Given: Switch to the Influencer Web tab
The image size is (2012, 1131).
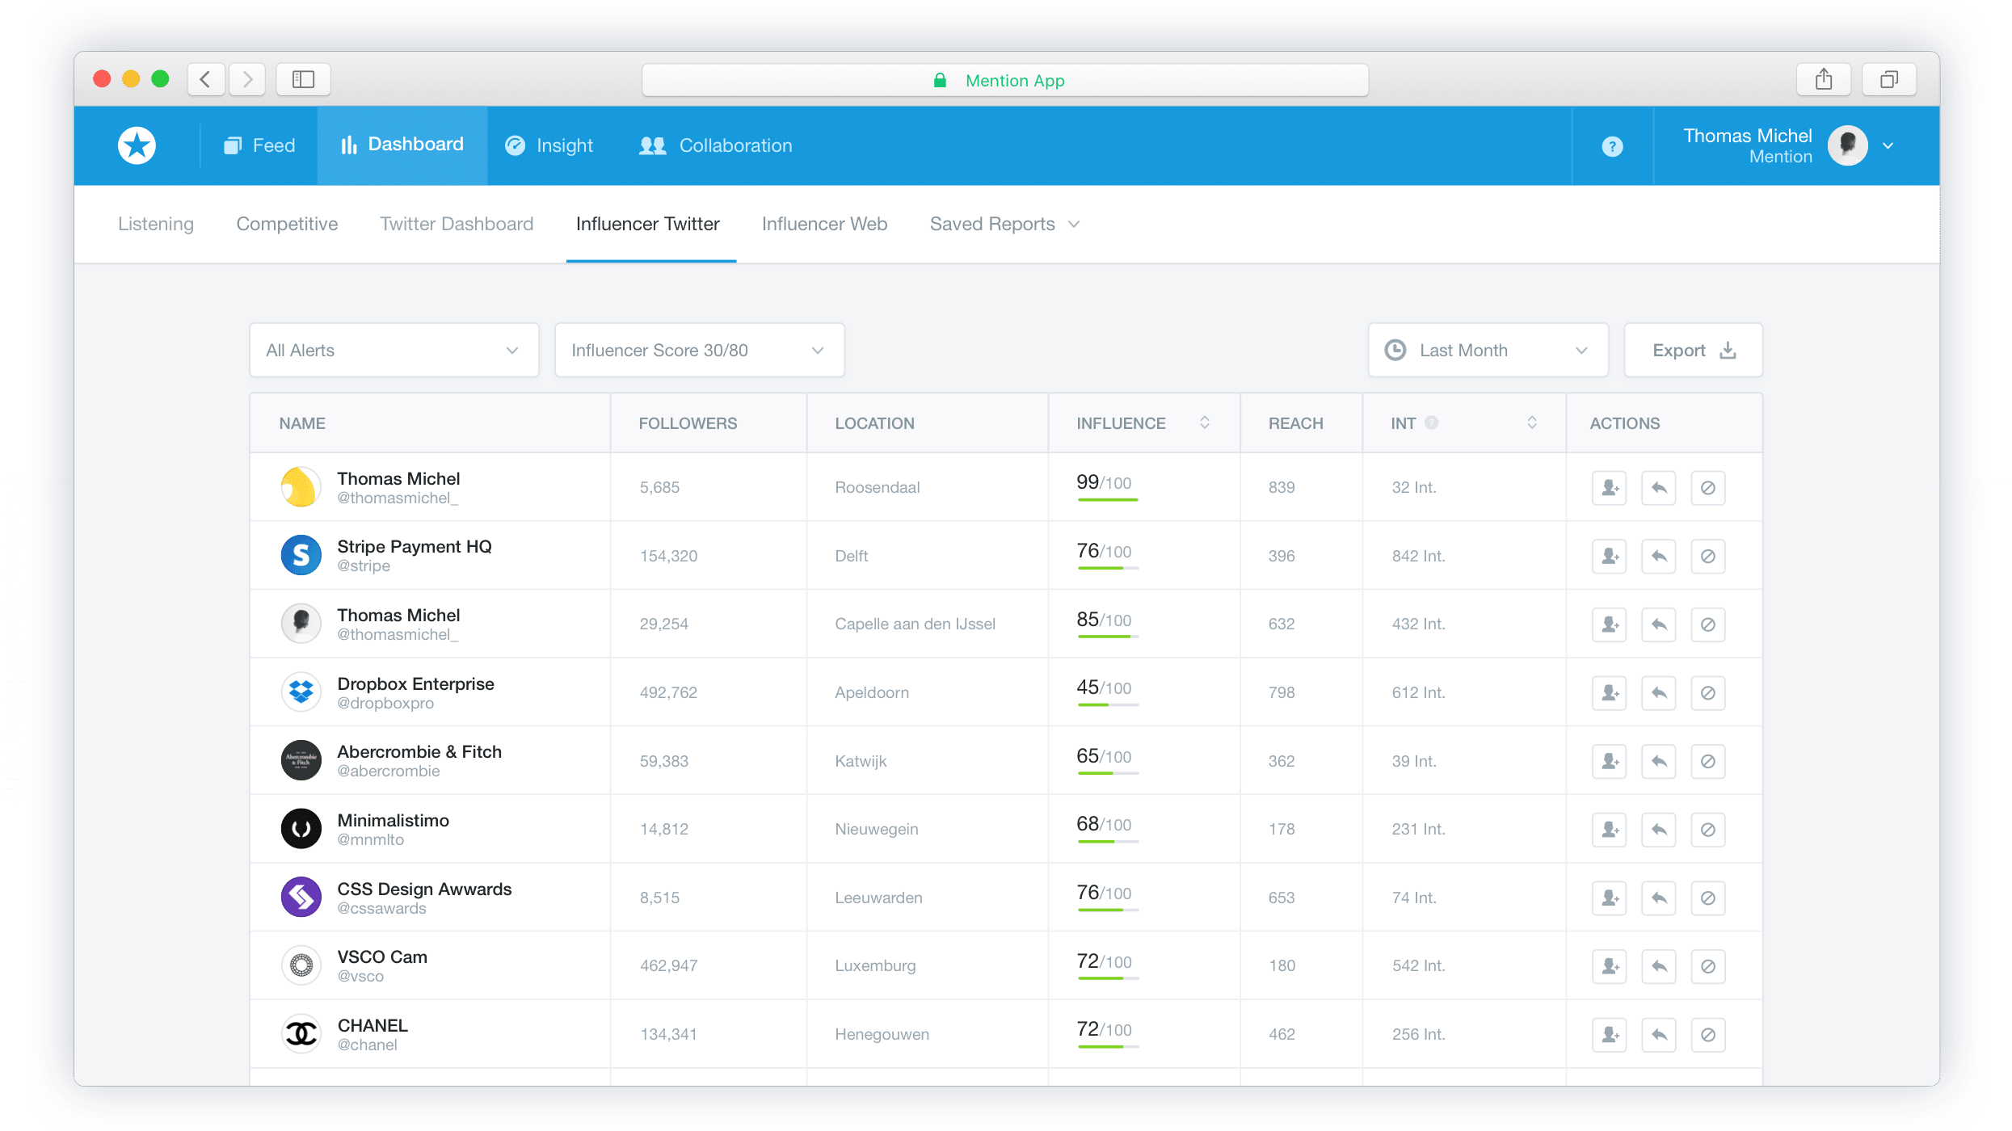Looking at the screenshot, I should tap(823, 224).
